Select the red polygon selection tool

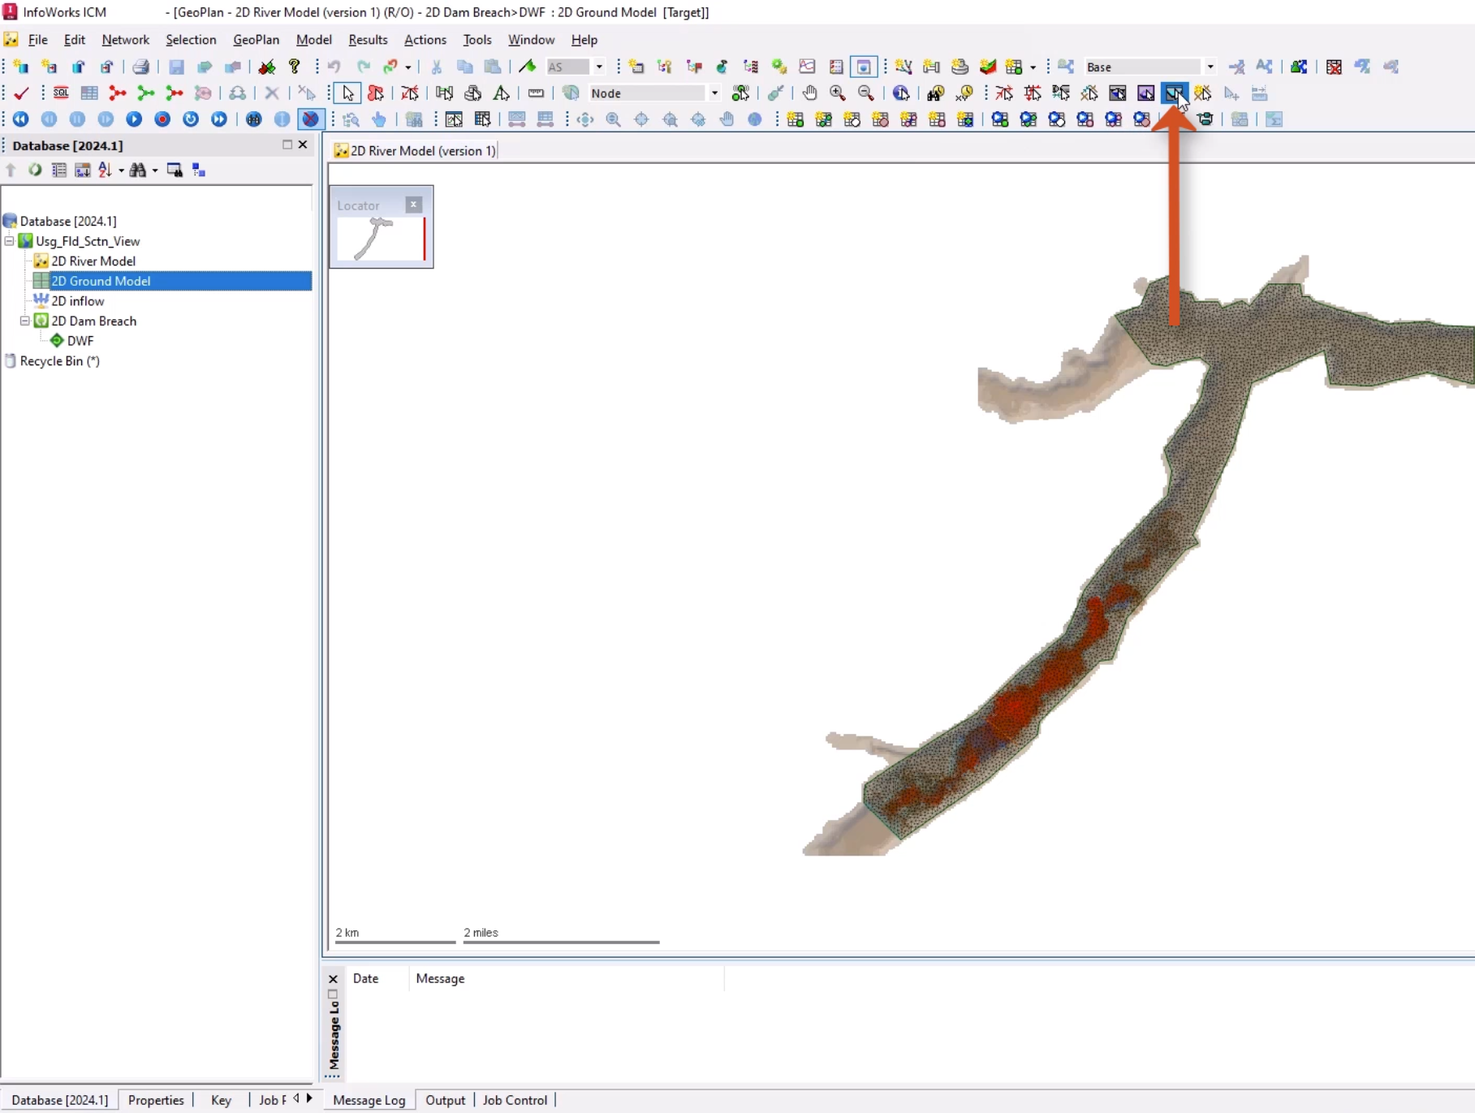(x=376, y=93)
